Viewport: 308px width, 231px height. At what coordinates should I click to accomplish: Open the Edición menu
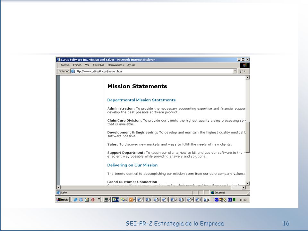[77, 65]
